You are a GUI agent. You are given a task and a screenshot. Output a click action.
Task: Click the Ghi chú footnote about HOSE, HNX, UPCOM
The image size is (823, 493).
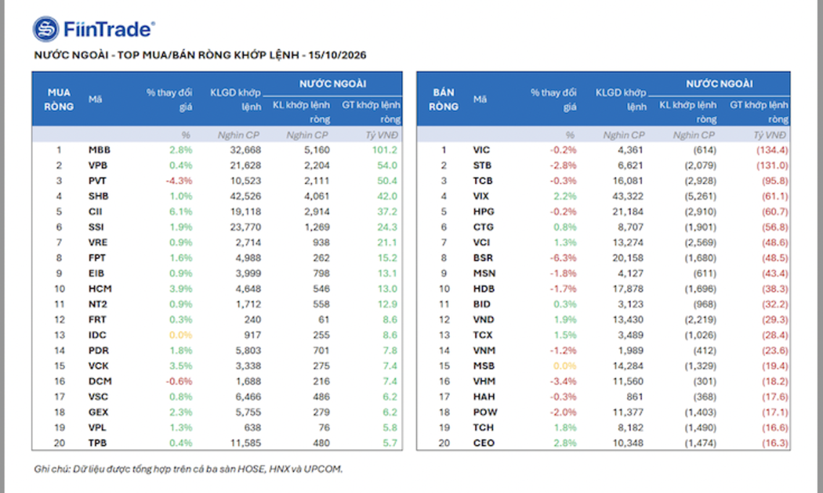click(x=188, y=469)
